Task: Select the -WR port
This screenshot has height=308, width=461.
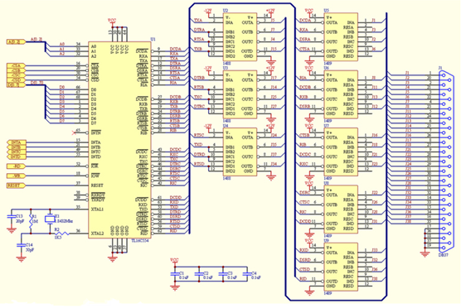Action: [16, 176]
